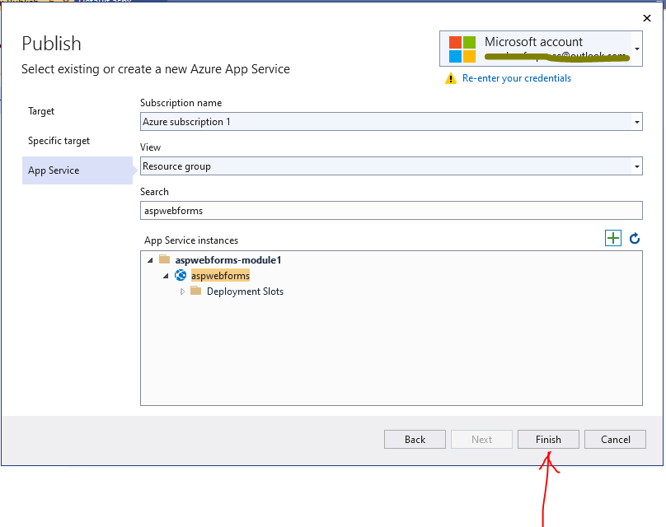Click the yellow warning icon beside Re-enter credentials
Viewport: 666px width, 527px height.
[x=451, y=78]
